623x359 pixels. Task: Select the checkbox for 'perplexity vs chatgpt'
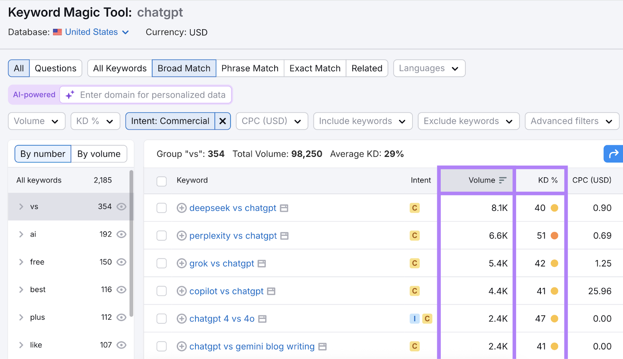[161, 235]
